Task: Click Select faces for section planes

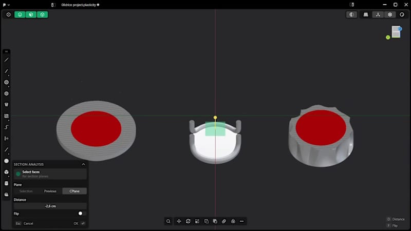Action: pyautogui.click(x=50, y=174)
